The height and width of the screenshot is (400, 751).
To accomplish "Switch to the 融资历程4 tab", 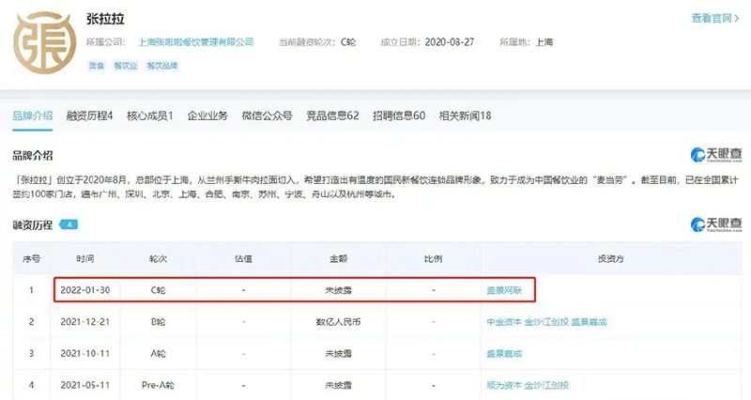I will (89, 115).
